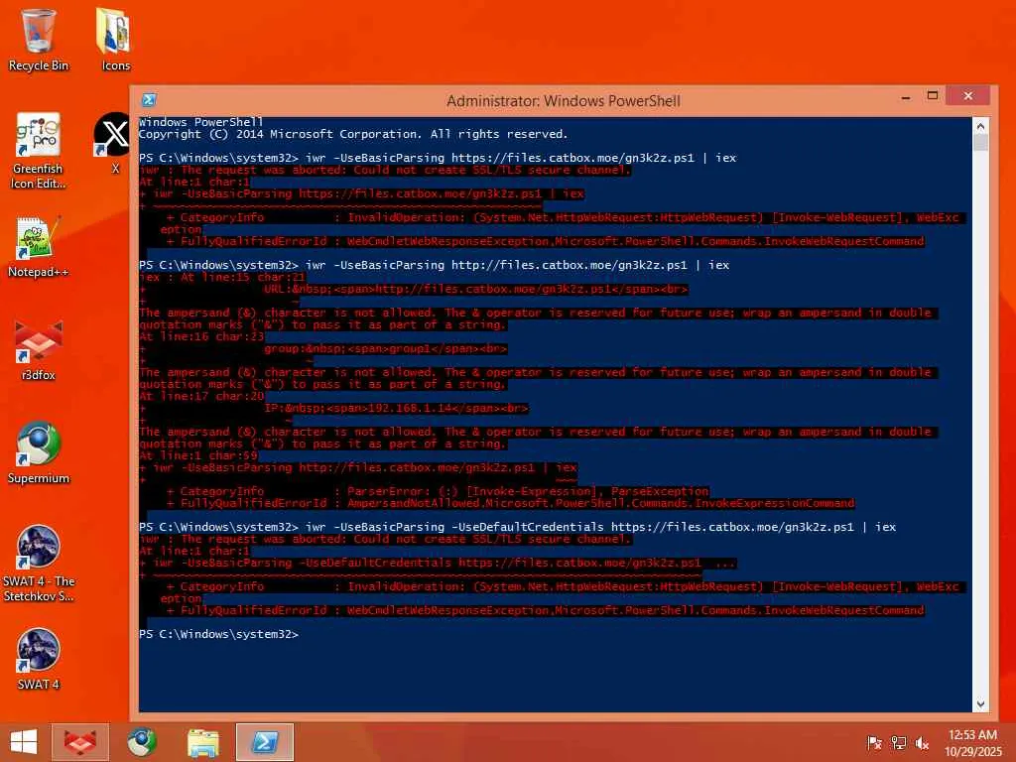Launch Greenfish Icon Editor shortcut

(39, 151)
